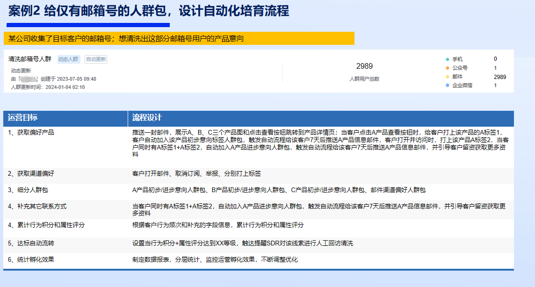Select row 6、统计孵化效果
The height and width of the screenshot is (287, 535).
259,261
